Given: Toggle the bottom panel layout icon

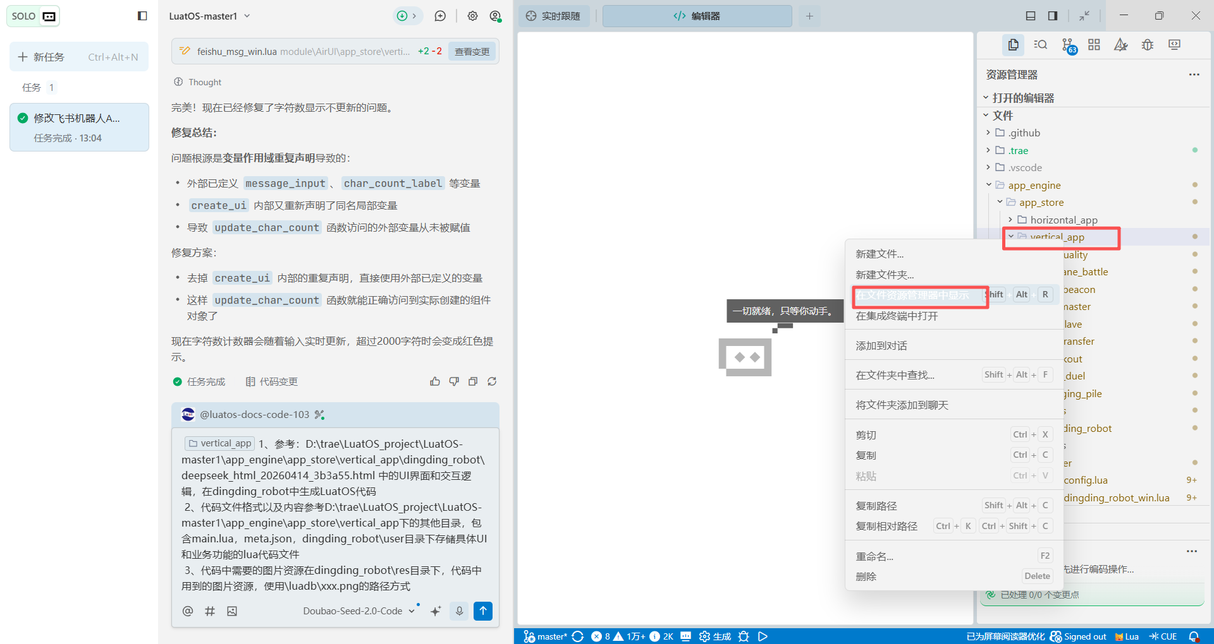Looking at the screenshot, I should tap(1031, 16).
